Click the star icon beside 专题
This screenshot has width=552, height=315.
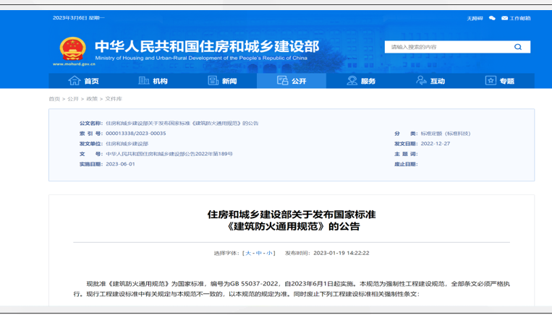(491, 80)
